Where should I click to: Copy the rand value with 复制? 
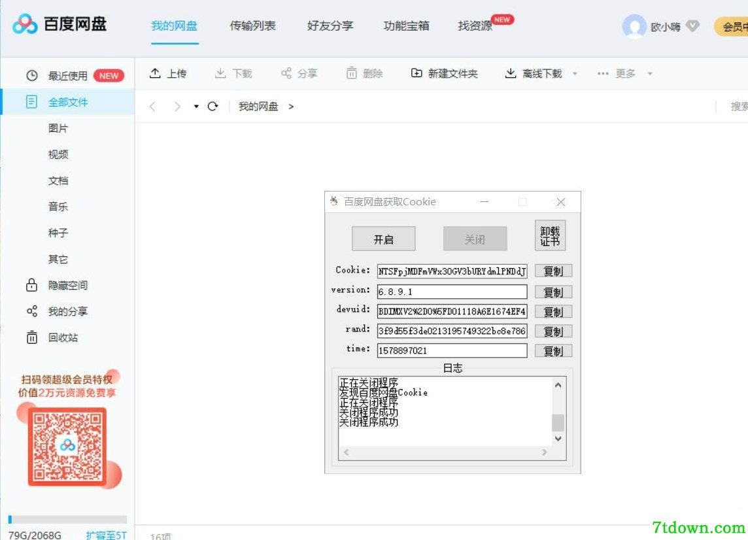pyautogui.click(x=553, y=331)
